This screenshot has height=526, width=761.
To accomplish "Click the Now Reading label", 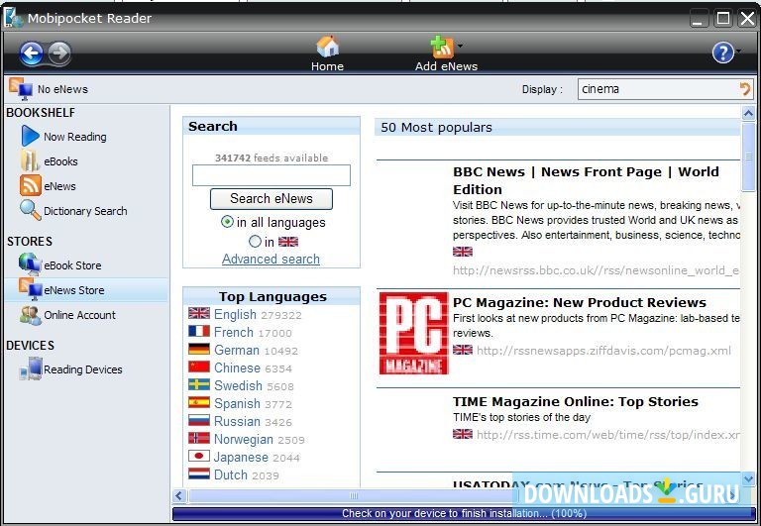I will click(74, 137).
